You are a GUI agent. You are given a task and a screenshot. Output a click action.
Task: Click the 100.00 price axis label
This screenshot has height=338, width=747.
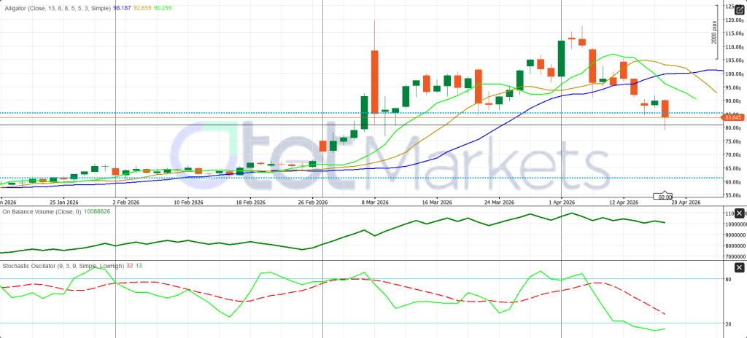tap(732, 74)
